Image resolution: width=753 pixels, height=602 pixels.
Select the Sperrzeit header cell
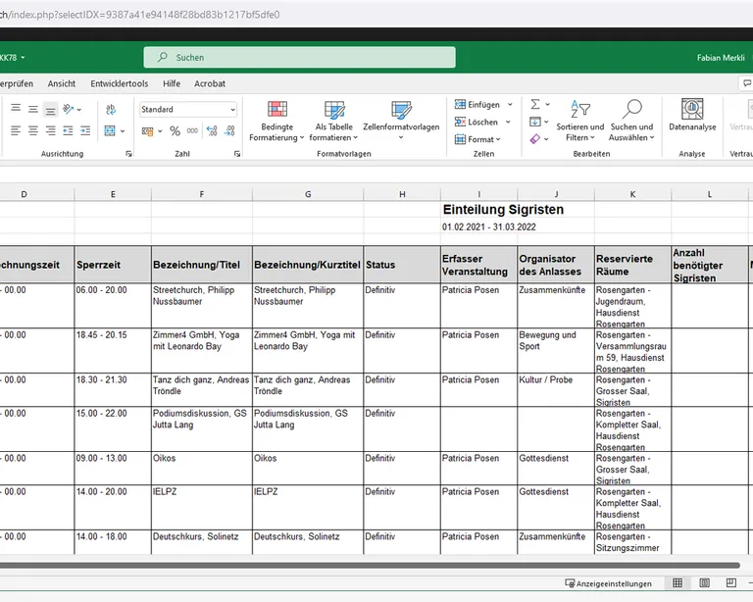113,265
